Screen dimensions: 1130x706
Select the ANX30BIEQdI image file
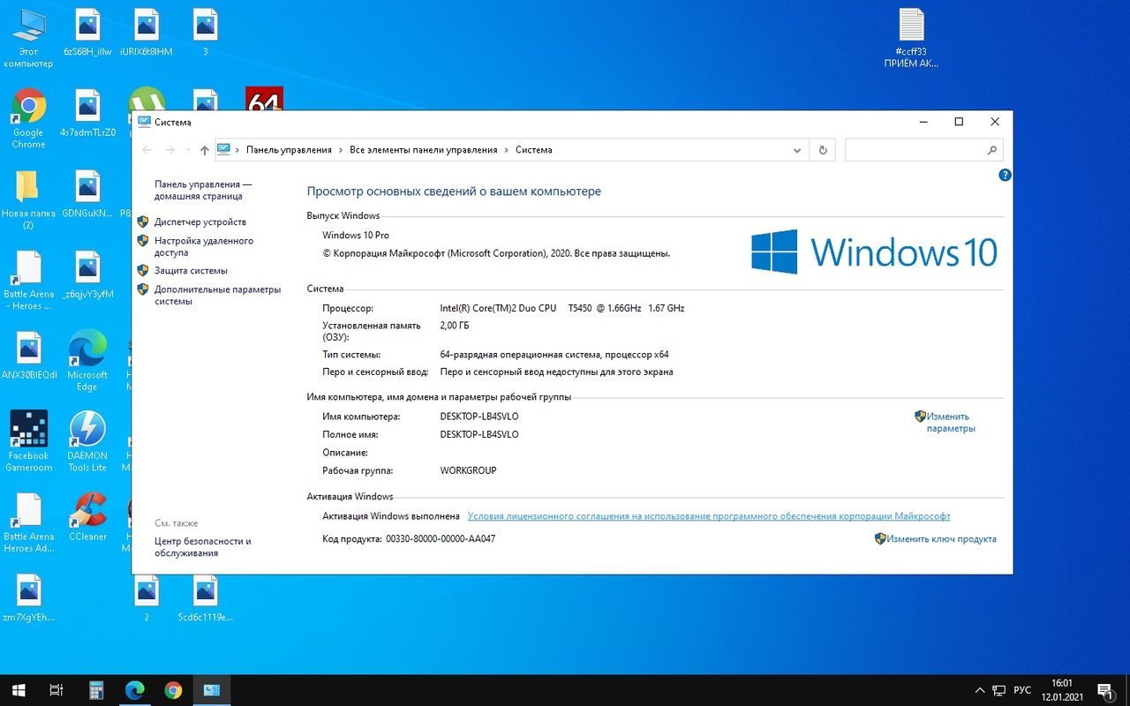click(28, 355)
